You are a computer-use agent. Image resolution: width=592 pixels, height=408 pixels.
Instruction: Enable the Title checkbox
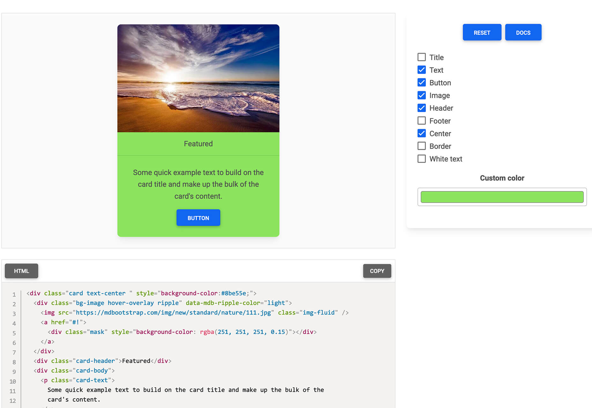pos(421,57)
